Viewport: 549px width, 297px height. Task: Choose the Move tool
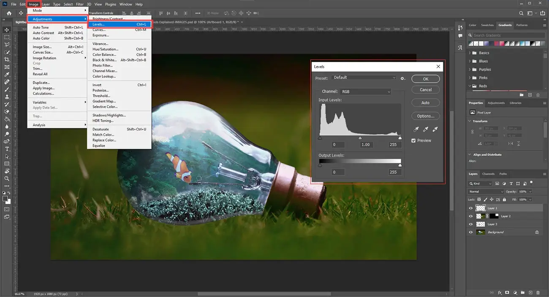pyautogui.click(x=7, y=30)
